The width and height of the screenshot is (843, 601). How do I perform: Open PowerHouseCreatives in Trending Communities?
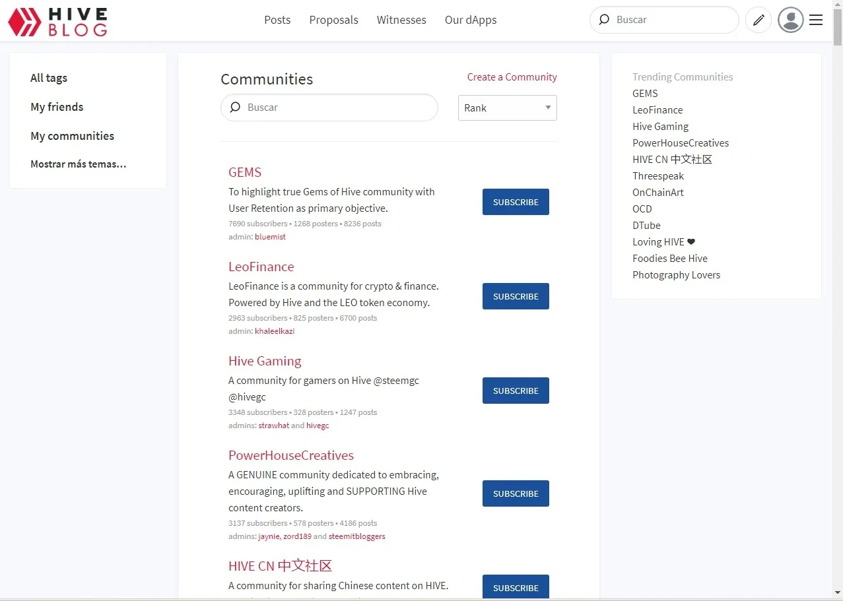(681, 142)
